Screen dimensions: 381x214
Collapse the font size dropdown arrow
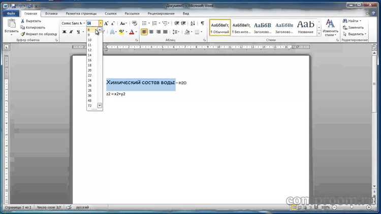tap(101, 23)
